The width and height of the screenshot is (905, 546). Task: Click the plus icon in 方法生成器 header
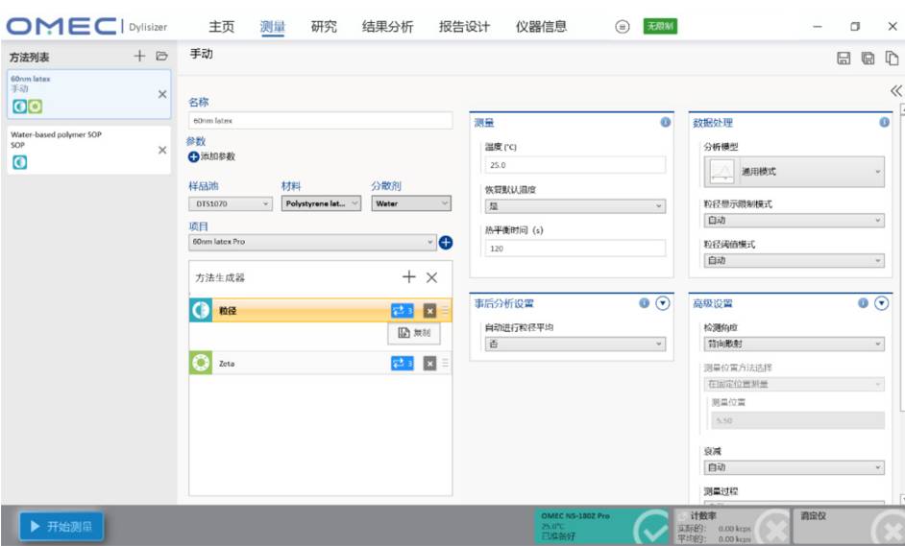[x=409, y=277]
